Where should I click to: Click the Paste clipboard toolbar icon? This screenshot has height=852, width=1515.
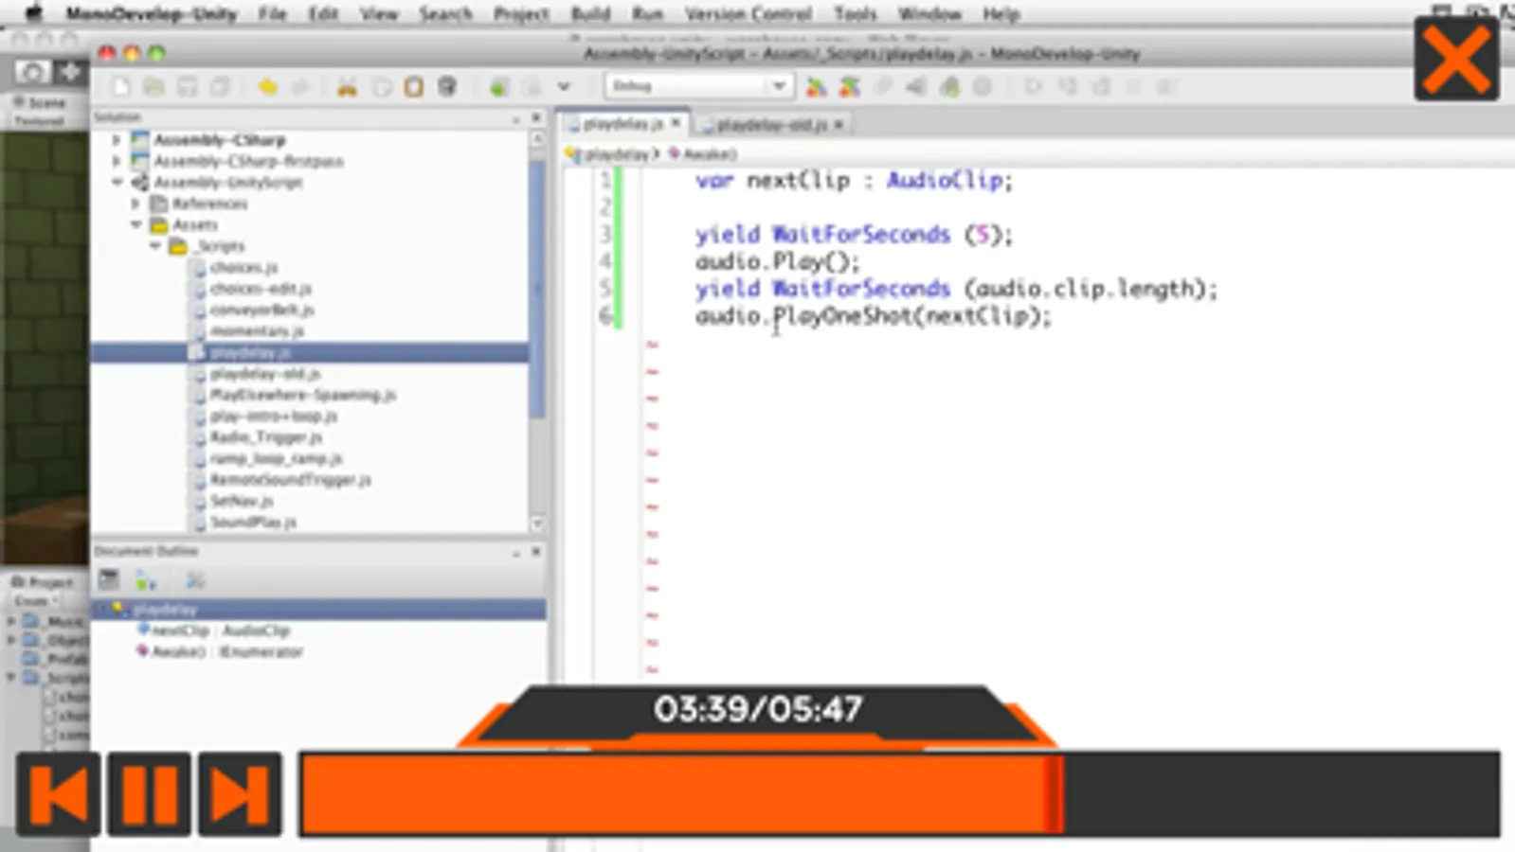[414, 87]
